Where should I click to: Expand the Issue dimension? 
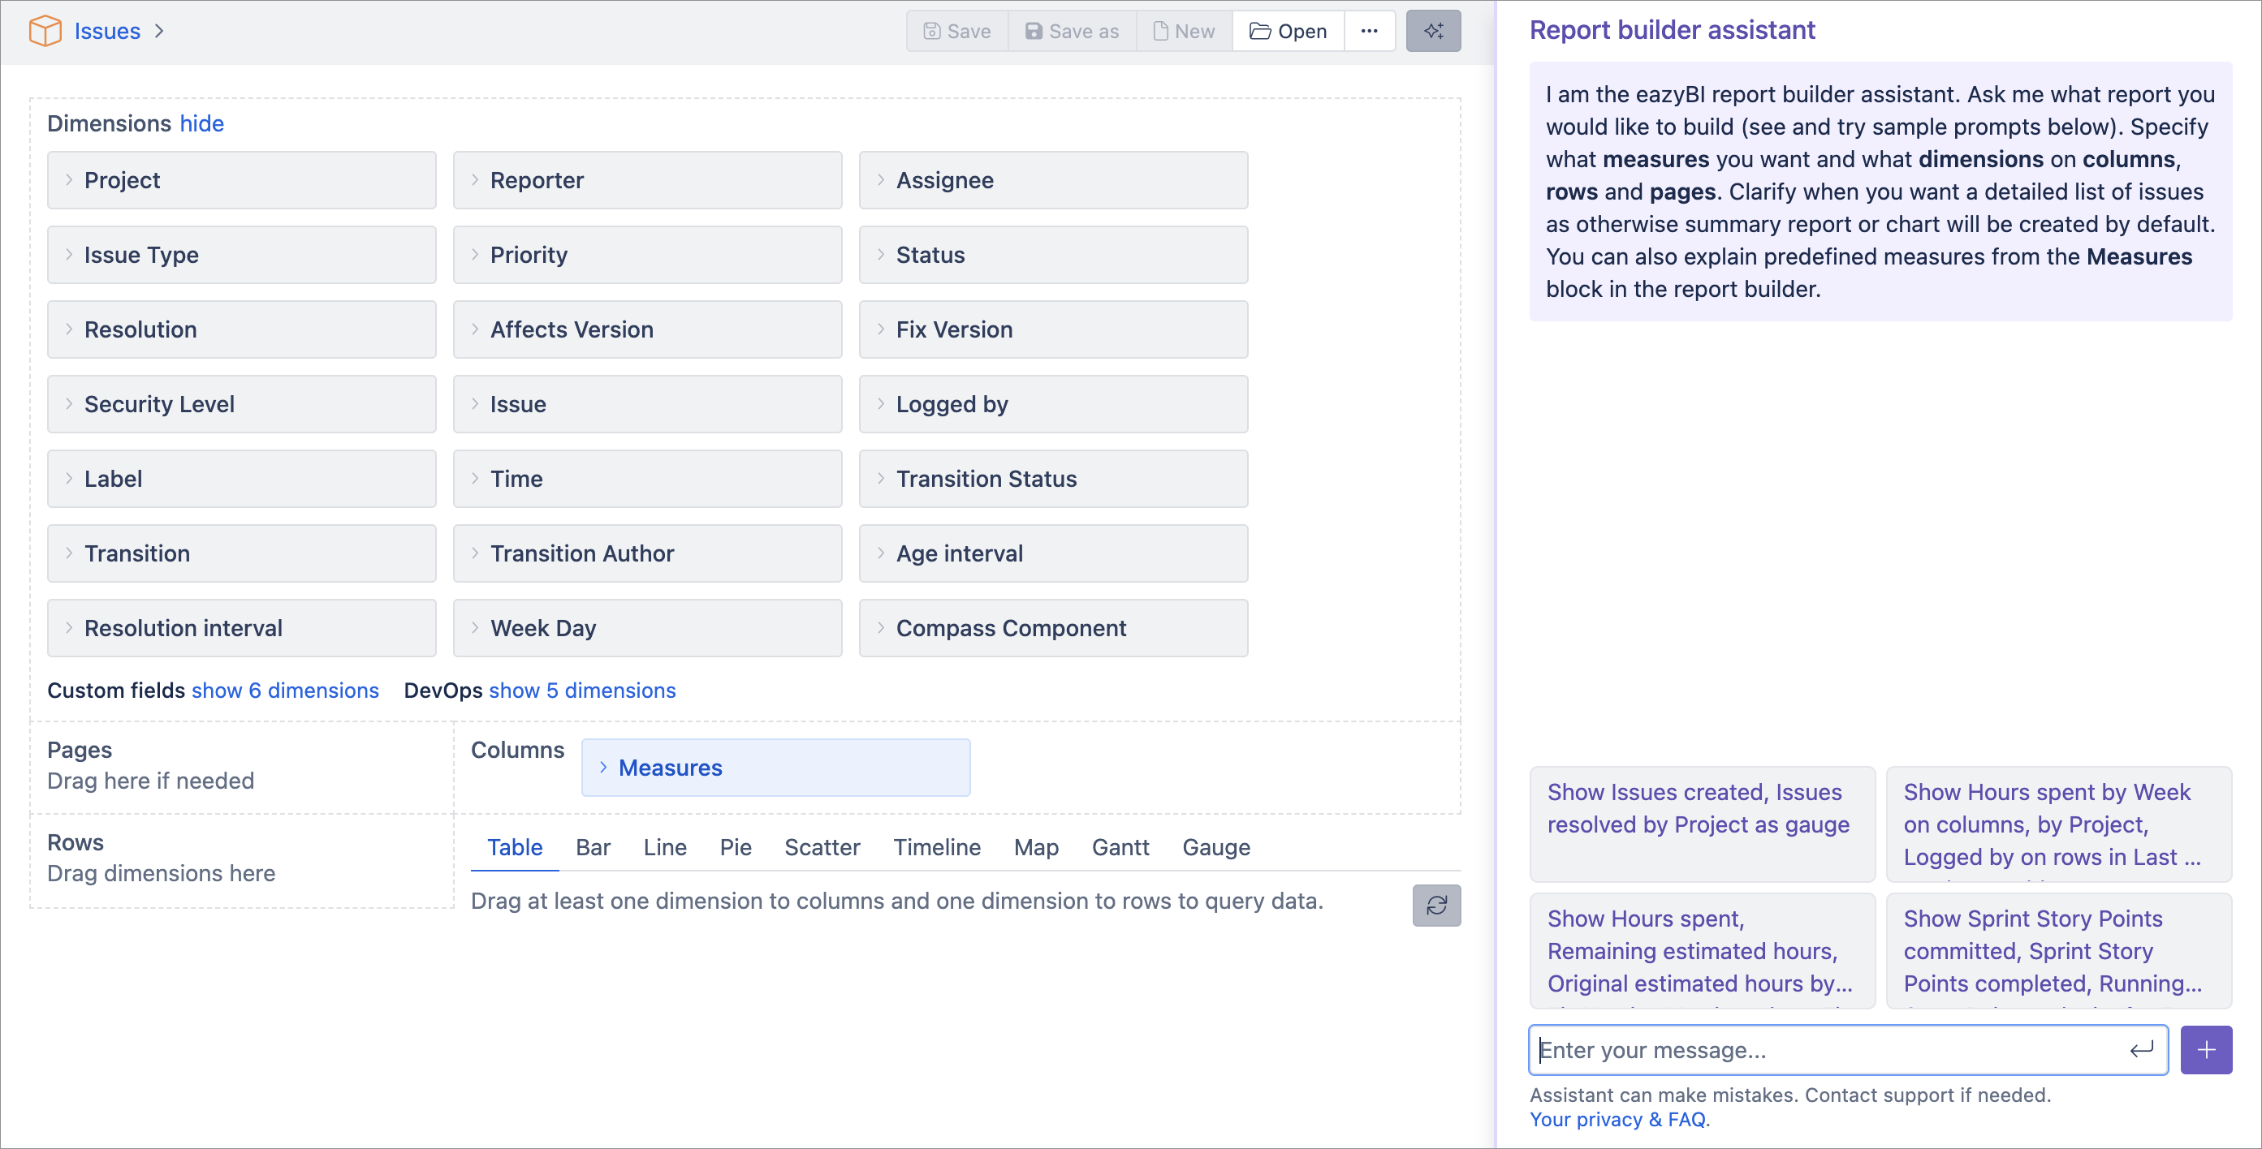coord(647,404)
